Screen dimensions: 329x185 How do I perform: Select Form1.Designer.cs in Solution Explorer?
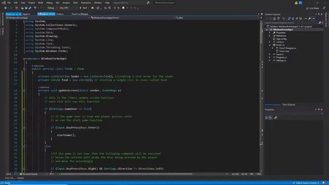tap(287, 48)
